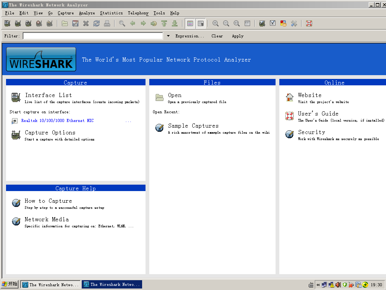
Task: Open the Statistics menu
Action: click(x=111, y=13)
